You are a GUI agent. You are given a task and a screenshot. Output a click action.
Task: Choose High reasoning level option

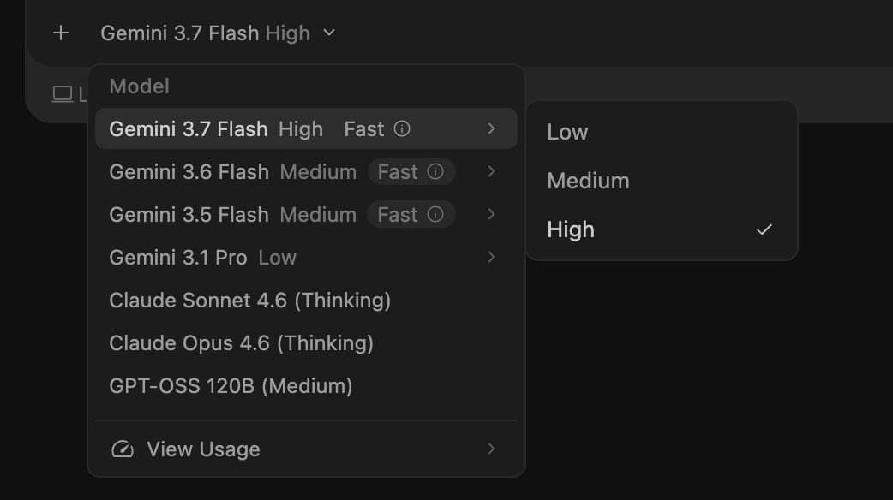tap(662, 229)
